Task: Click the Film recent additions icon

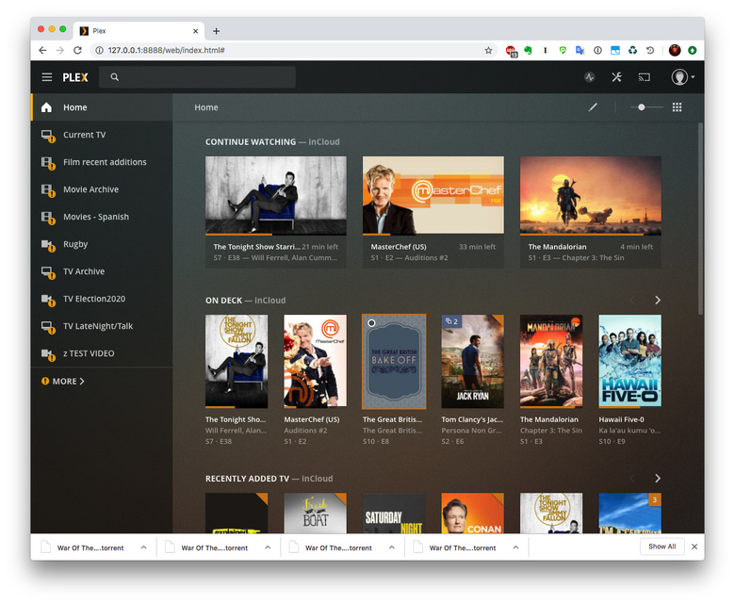Action: coord(48,163)
